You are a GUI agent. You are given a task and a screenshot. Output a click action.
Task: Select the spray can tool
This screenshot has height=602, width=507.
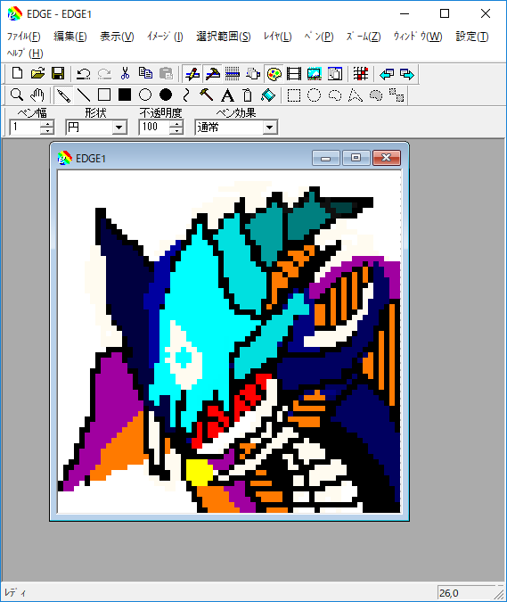248,95
